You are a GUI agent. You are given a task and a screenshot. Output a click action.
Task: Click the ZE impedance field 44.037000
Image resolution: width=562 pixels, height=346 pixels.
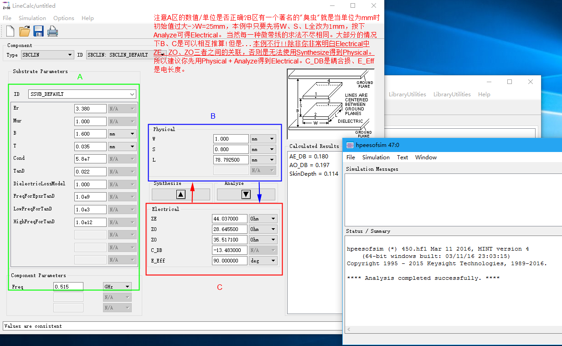(230, 219)
